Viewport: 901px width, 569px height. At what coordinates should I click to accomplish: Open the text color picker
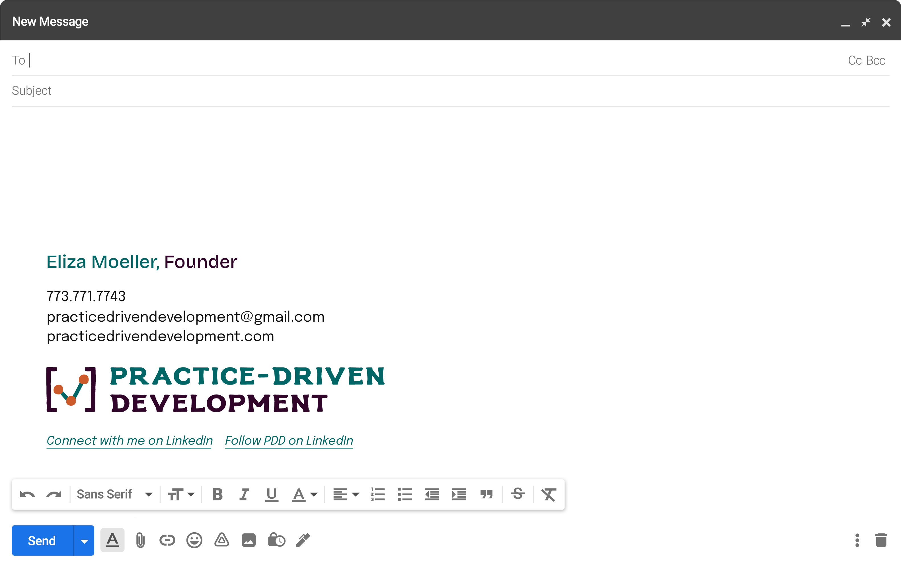click(304, 494)
